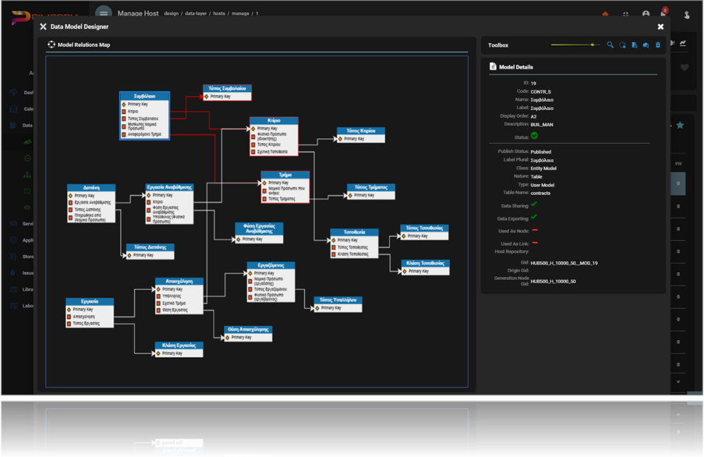
Task: Select the Κτίριο entity box header
Action: click(274, 121)
